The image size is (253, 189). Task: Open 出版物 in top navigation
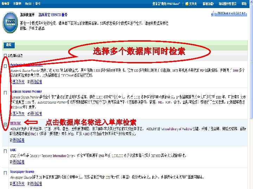click(17, 3)
